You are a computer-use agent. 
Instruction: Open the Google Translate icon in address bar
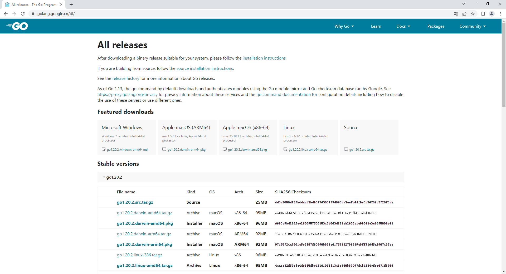click(x=456, y=14)
